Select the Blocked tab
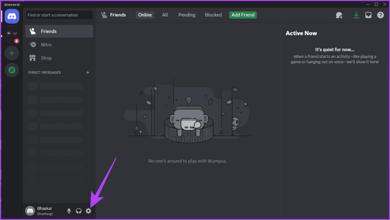The width and height of the screenshot is (390, 220). (213, 15)
